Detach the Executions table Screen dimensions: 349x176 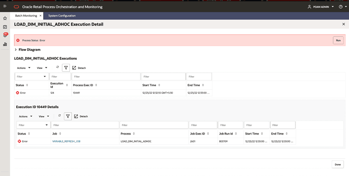click(x=79, y=68)
